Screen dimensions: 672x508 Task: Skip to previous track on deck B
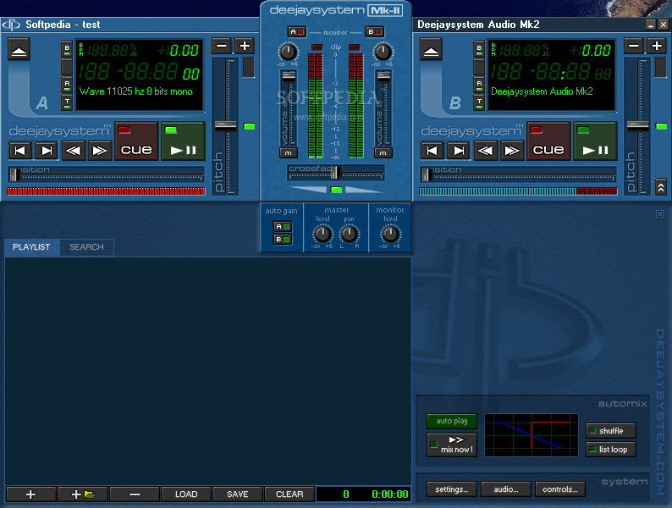(x=432, y=151)
